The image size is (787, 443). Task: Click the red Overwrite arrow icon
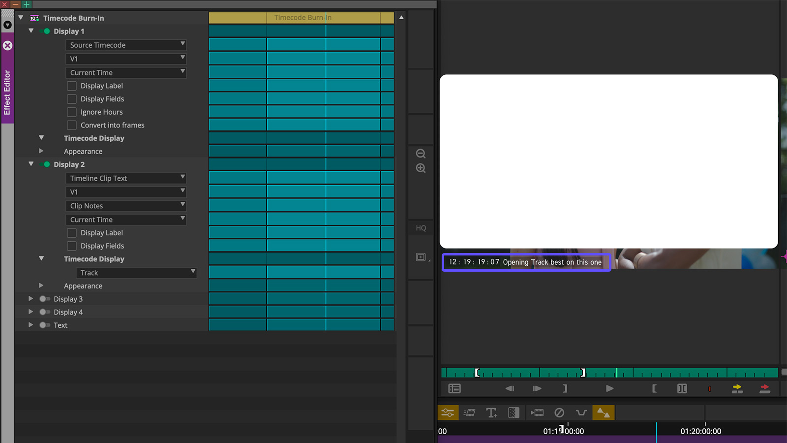(x=764, y=388)
